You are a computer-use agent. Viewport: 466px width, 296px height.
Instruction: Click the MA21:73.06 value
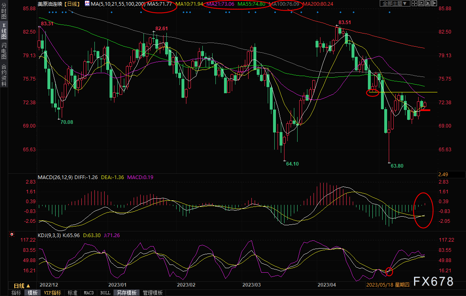pyautogui.click(x=220, y=4)
